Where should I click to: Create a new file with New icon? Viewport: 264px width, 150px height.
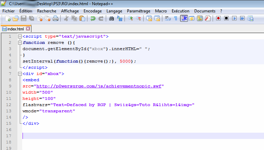coord(8,18)
